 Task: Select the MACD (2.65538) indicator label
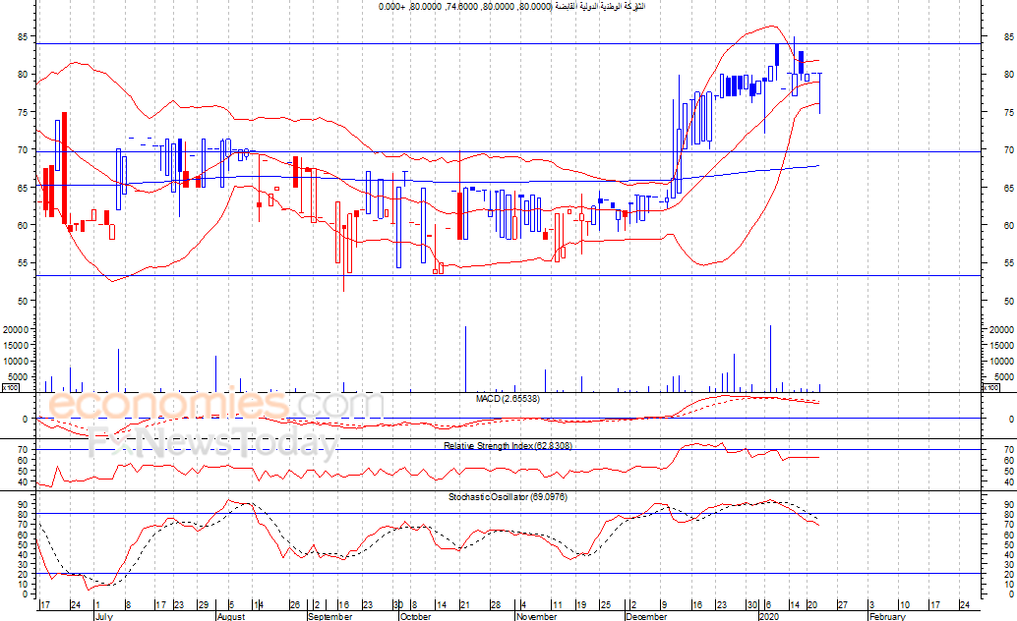coord(508,399)
